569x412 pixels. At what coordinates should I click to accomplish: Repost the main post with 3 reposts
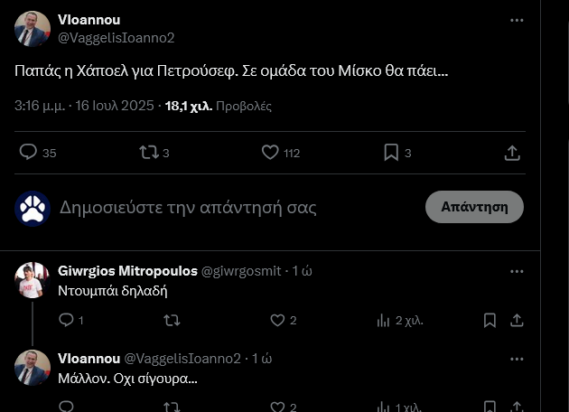[x=149, y=153]
